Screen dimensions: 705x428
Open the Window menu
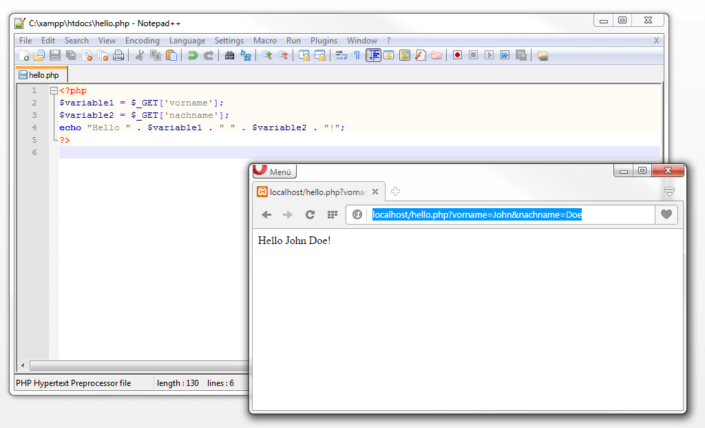pos(361,41)
